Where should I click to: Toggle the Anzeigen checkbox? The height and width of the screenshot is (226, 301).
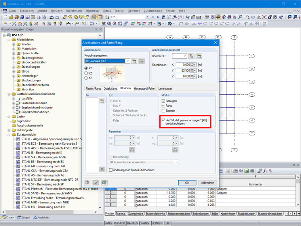(x=163, y=101)
